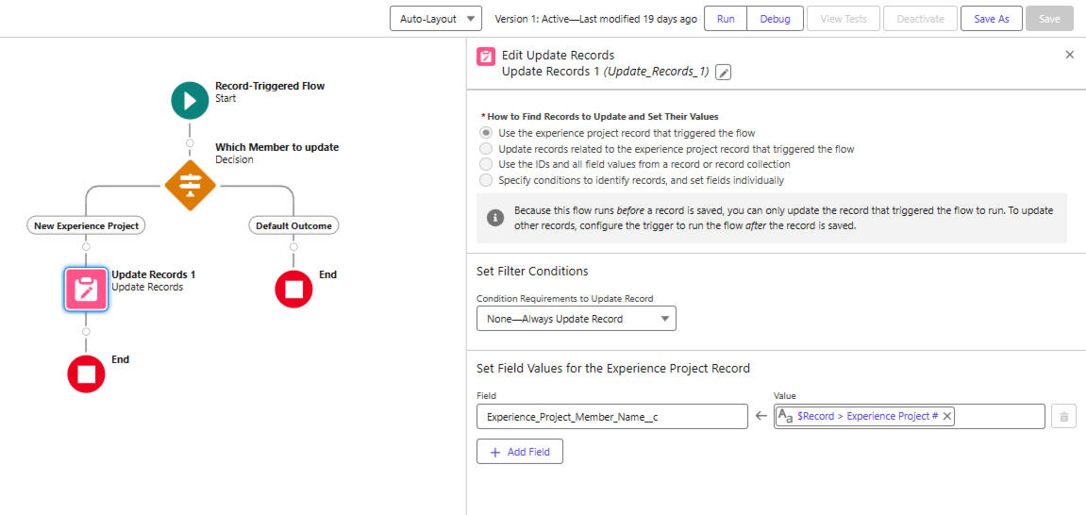This screenshot has width=1086, height=515.
Task: Edit the Update_Records_1 label with pencil icon
Action: point(724,73)
